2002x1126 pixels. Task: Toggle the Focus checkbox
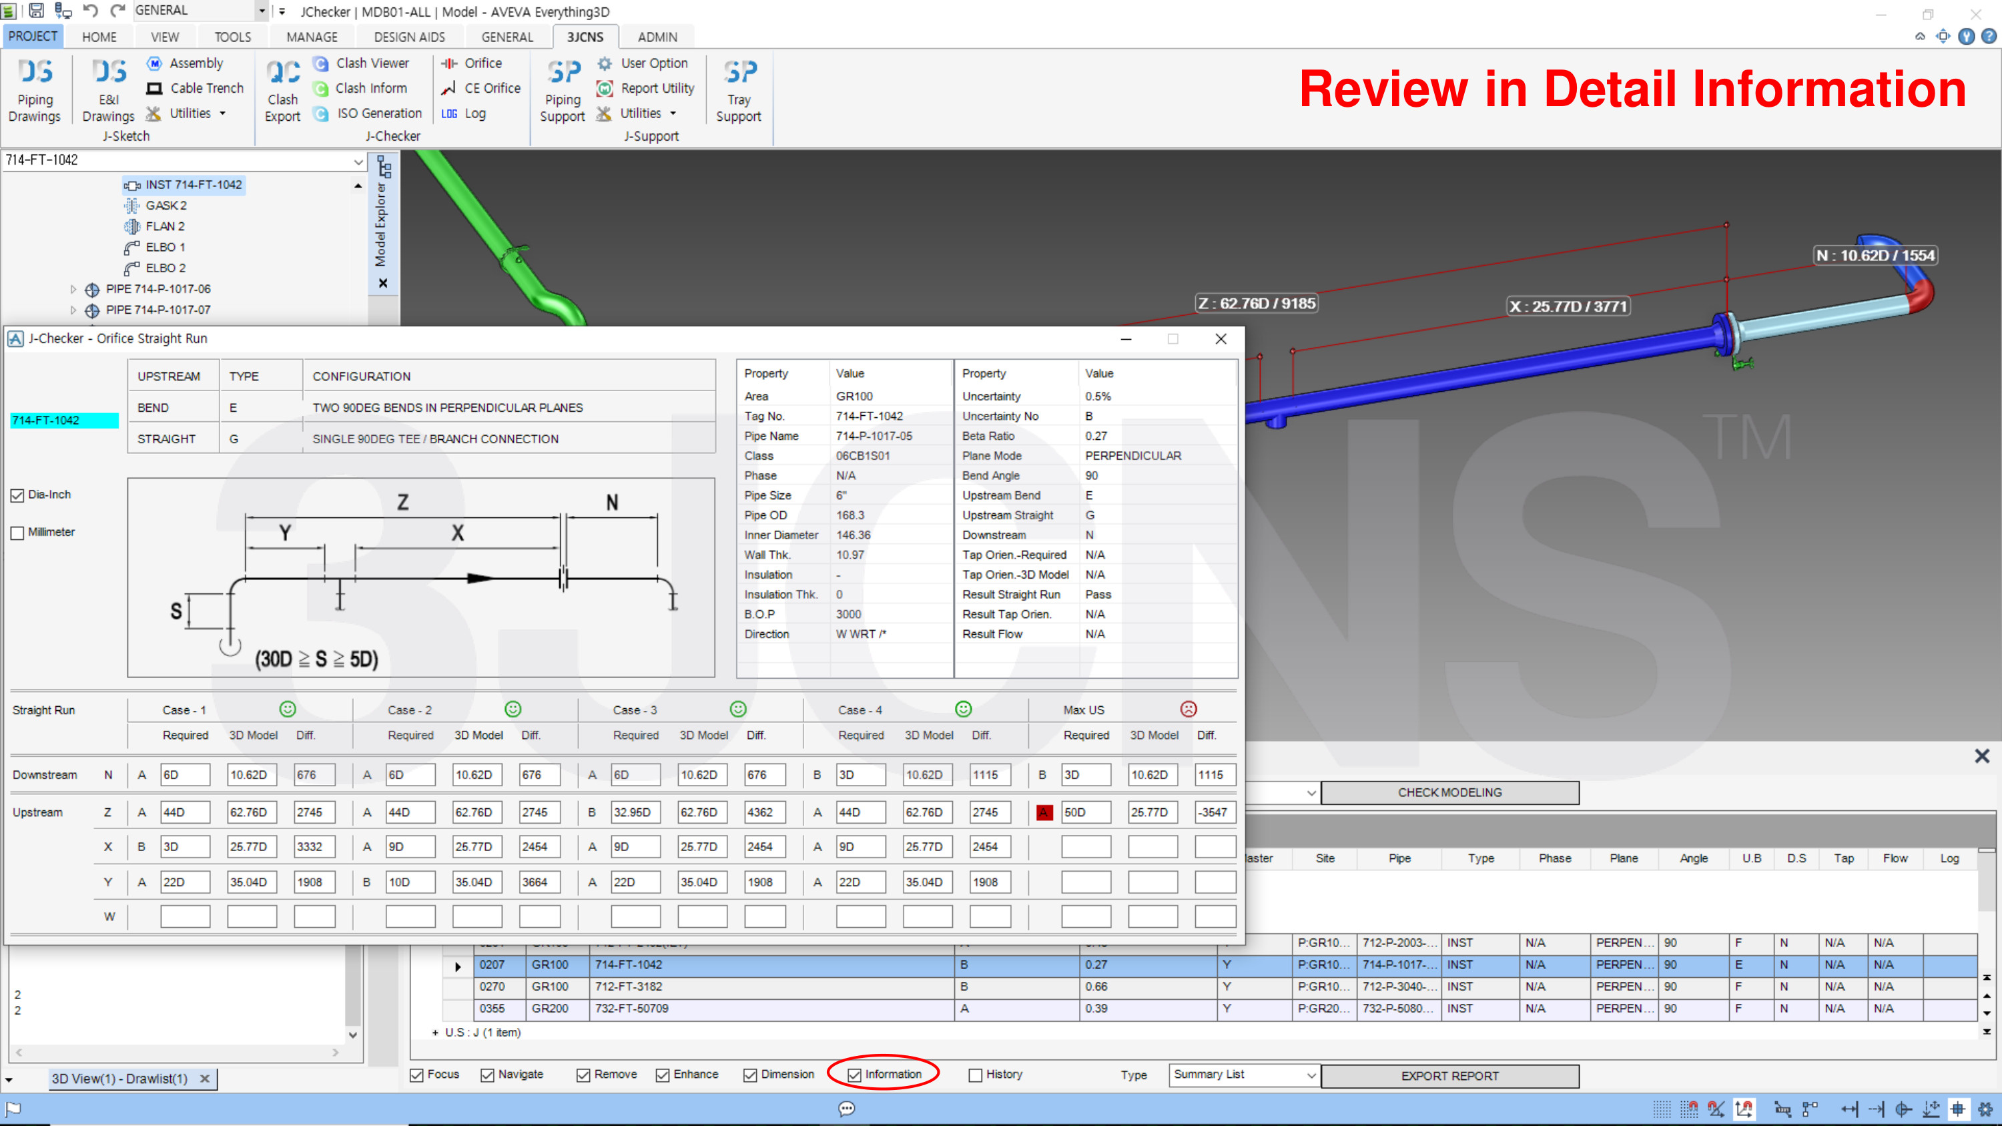tap(417, 1075)
